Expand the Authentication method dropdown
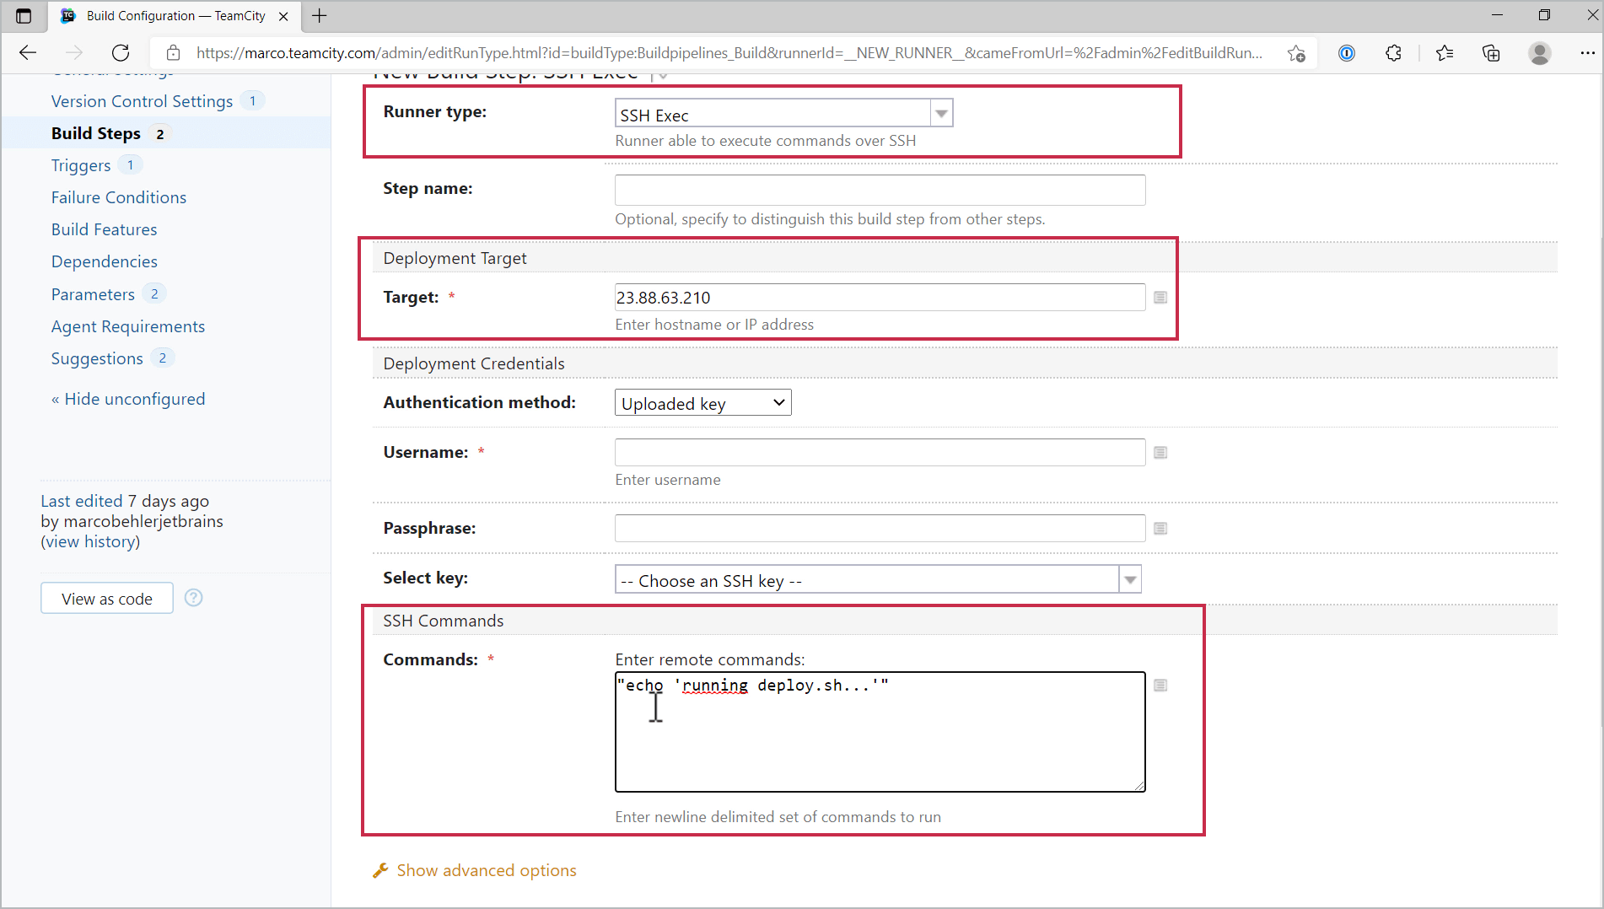Image resolution: width=1604 pixels, height=909 pixels. (702, 403)
